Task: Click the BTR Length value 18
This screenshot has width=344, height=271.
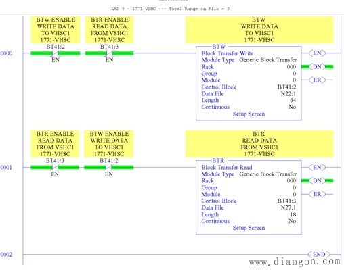Action: click(x=293, y=214)
